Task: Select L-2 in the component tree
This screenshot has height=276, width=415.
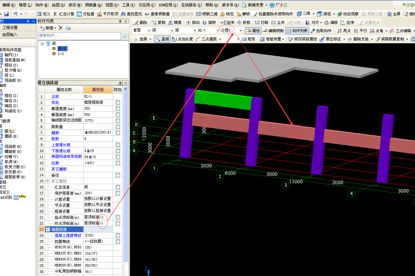Action: click(60, 54)
